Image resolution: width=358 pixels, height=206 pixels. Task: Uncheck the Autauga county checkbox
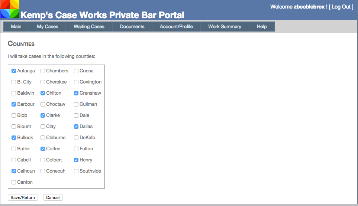click(14, 71)
